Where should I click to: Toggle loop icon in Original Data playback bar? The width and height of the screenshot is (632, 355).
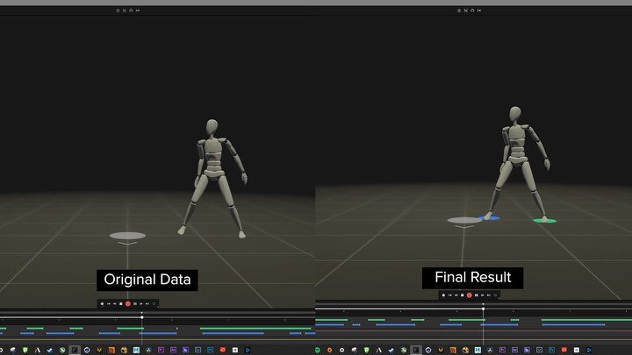point(154,303)
